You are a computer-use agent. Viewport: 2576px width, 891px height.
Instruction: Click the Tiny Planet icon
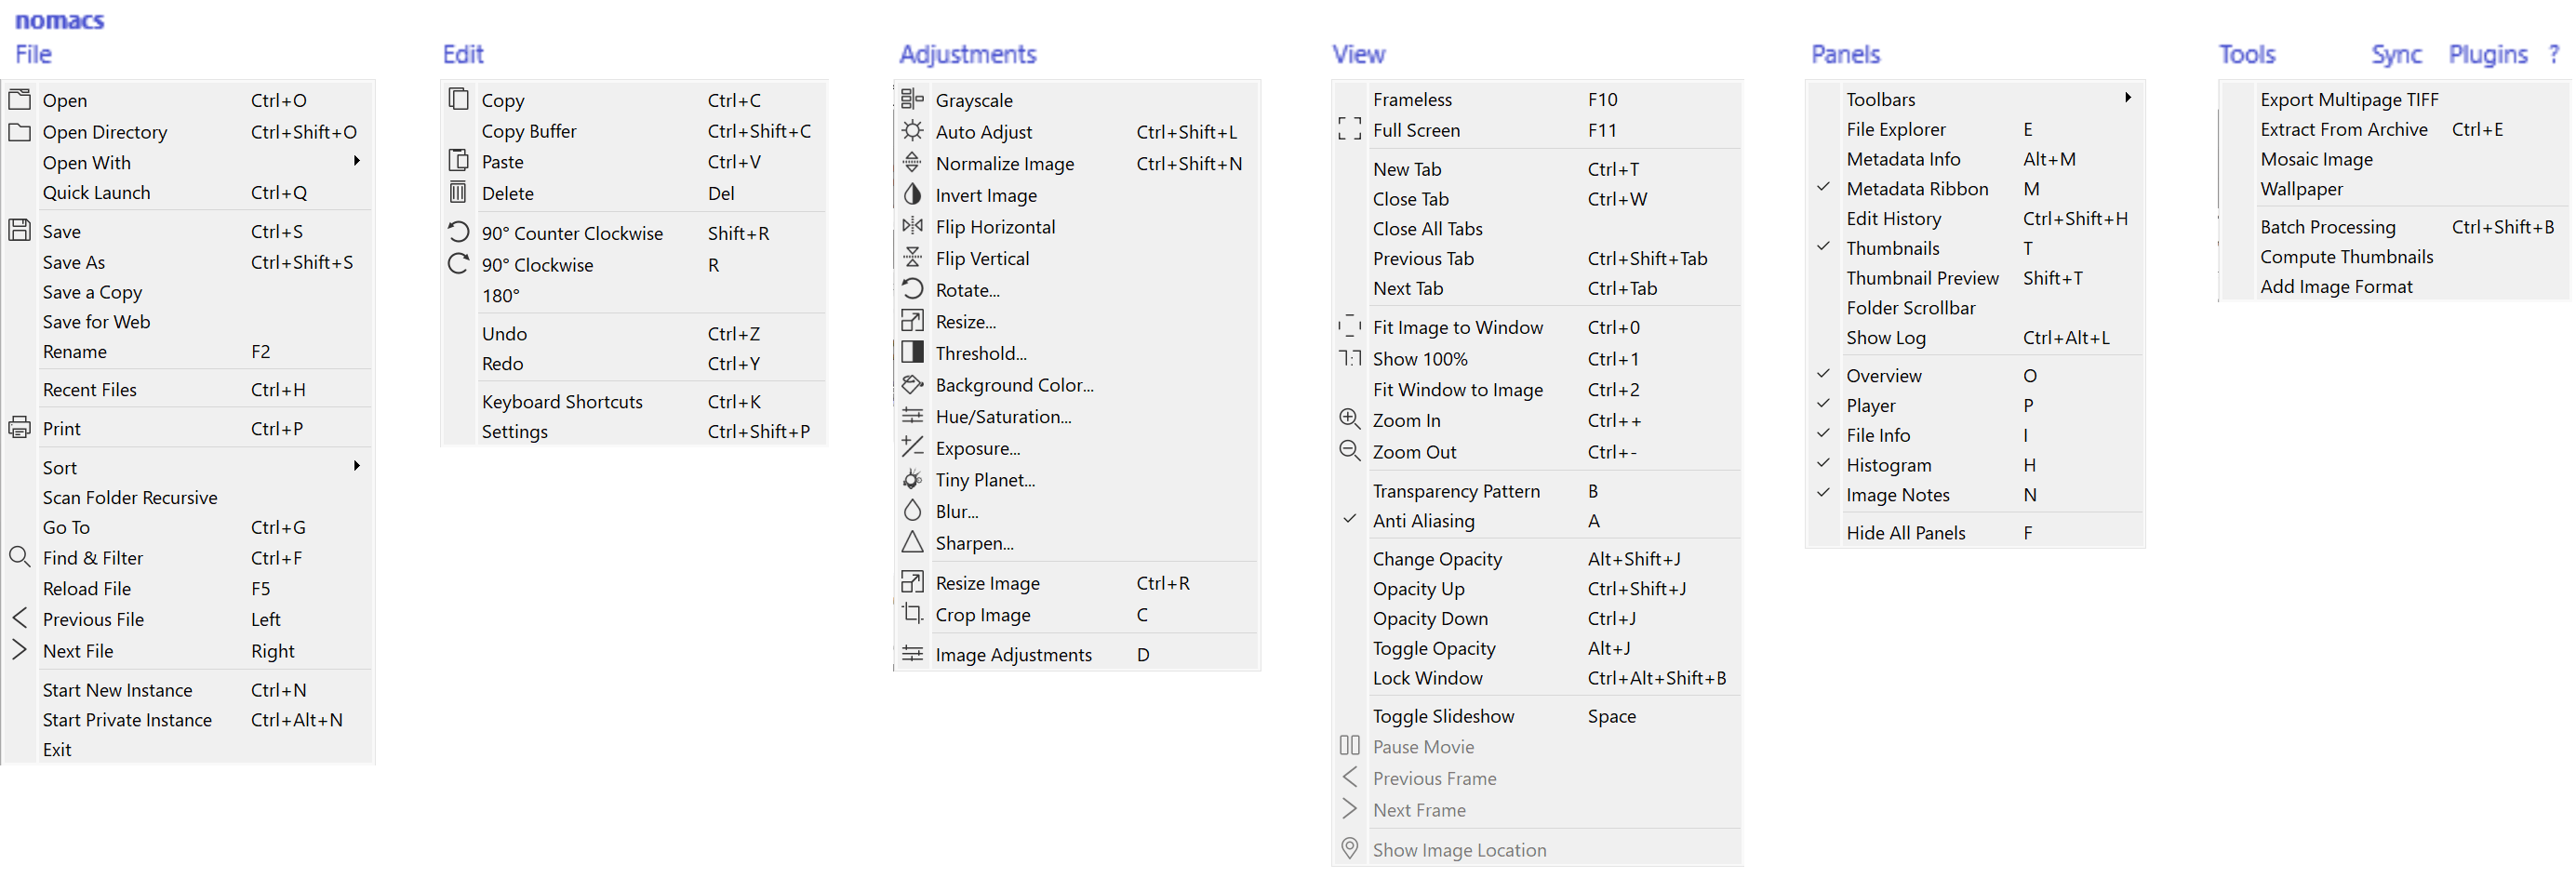coord(911,479)
